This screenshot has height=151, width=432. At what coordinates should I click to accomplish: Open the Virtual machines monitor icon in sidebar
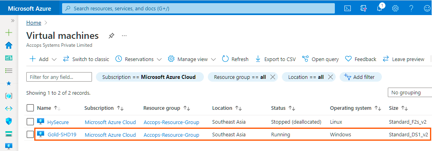[9, 146]
